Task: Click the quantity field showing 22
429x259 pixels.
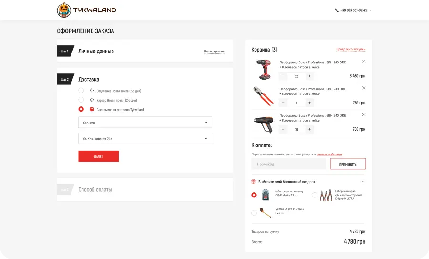Action: 296,76
